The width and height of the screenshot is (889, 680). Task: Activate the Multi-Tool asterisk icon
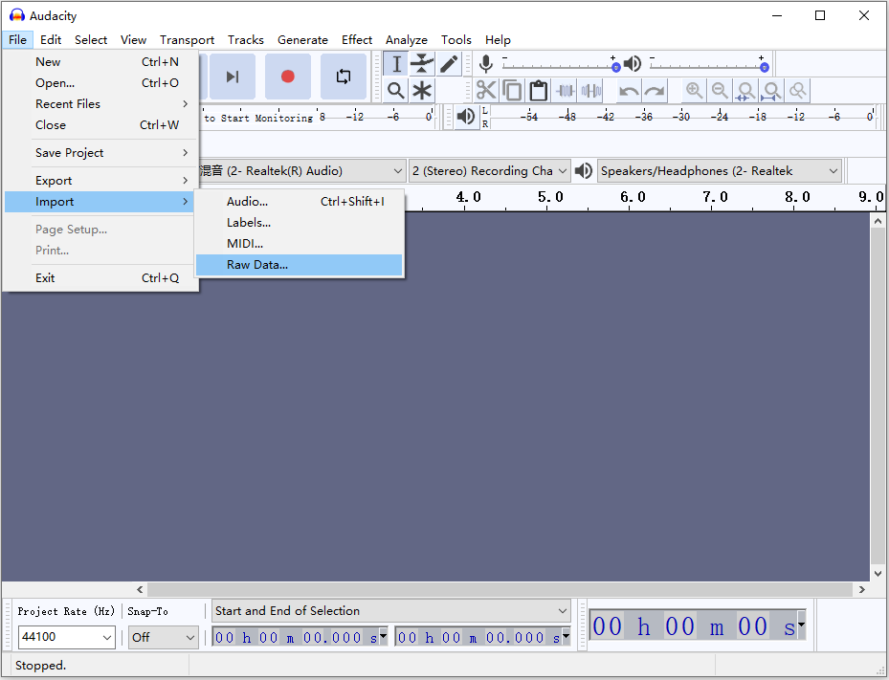[x=422, y=91]
